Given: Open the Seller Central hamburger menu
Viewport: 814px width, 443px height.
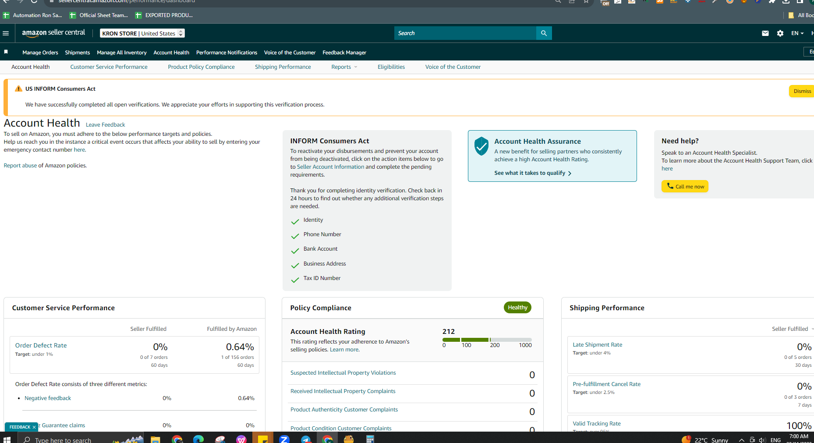Looking at the screenshot, I should (x=6, y=33).
